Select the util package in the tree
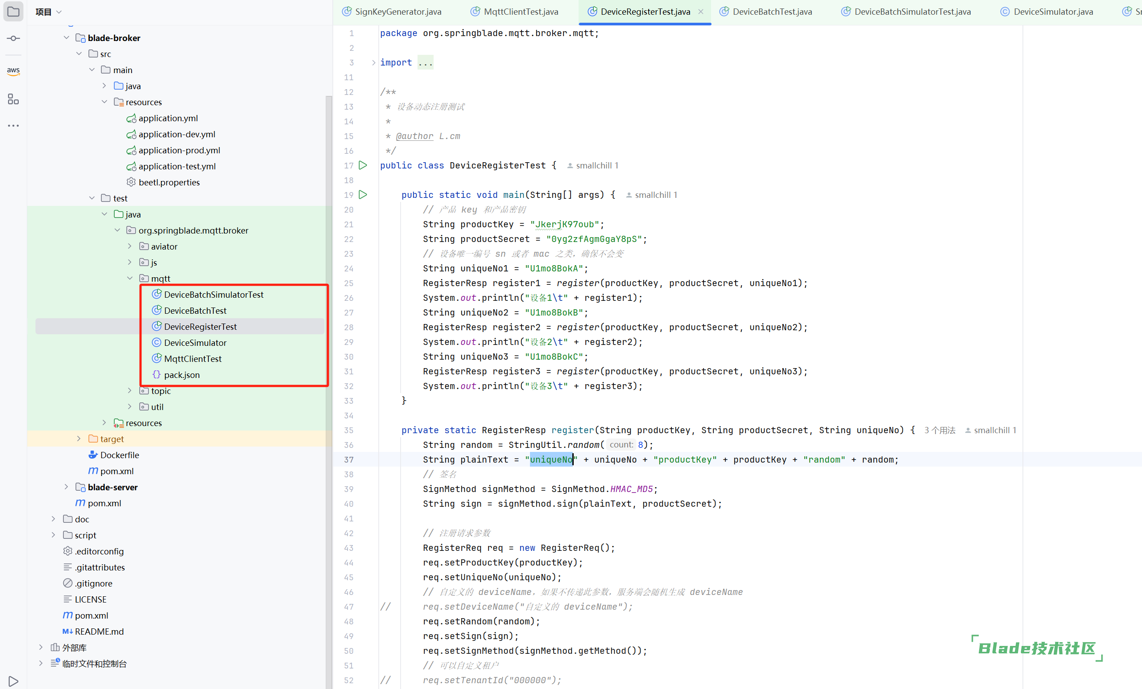This screenshot has width=1142, height=689. tap(157, 406)
